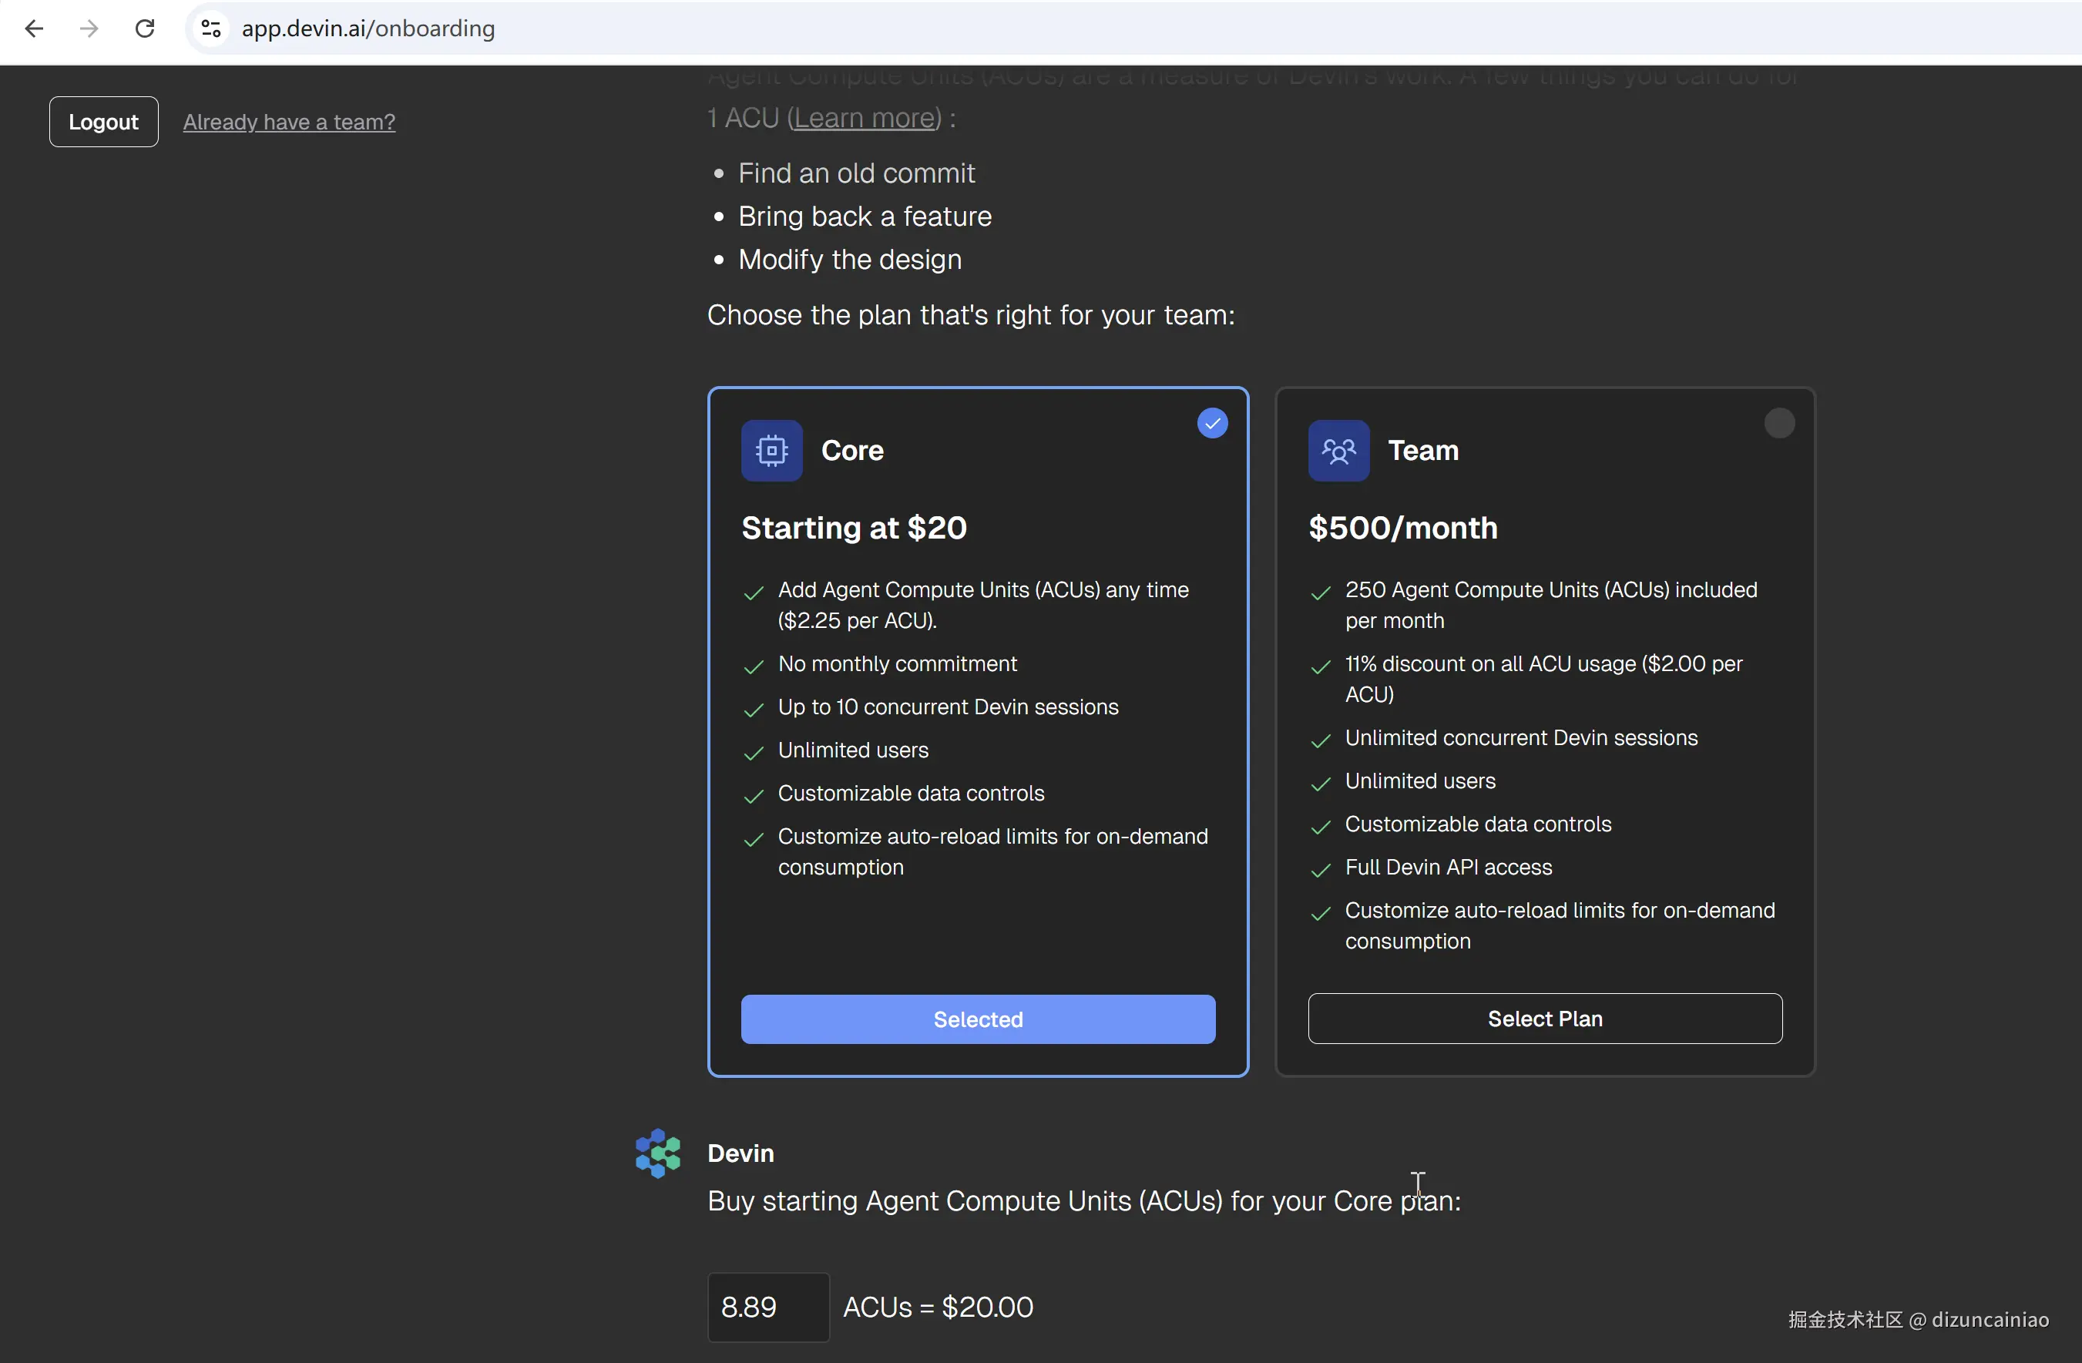Click the Full Devin API access feature
Image resolution: width=2082 pixels, height=1363 pixels.
tap(1448, 867)
